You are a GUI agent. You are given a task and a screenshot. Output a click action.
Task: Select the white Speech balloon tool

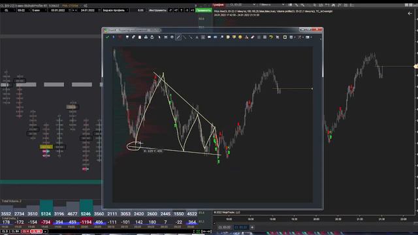pos(209,37)
